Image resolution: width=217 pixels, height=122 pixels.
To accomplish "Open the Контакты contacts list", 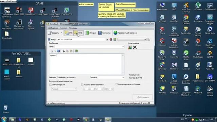I will click(104, 33).
